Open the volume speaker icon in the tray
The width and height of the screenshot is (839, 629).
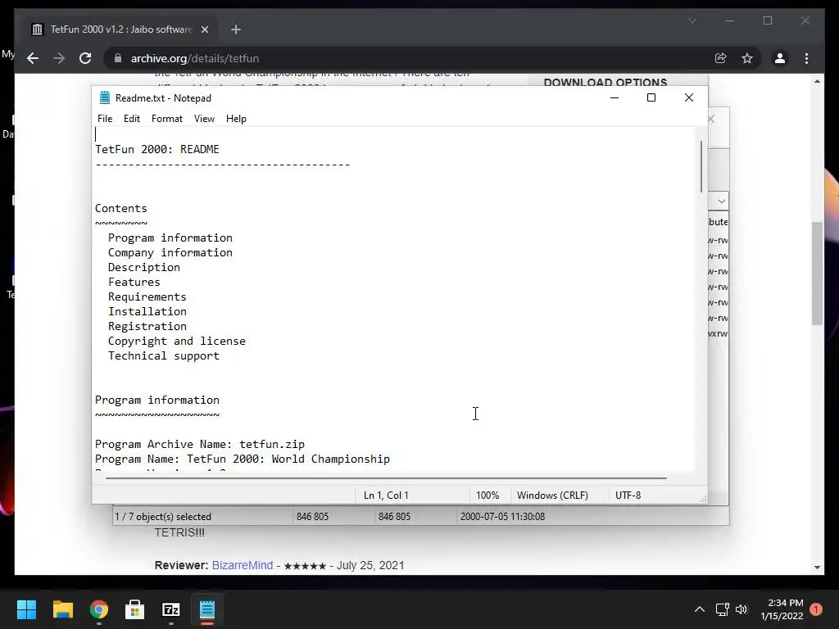[741, 609]
